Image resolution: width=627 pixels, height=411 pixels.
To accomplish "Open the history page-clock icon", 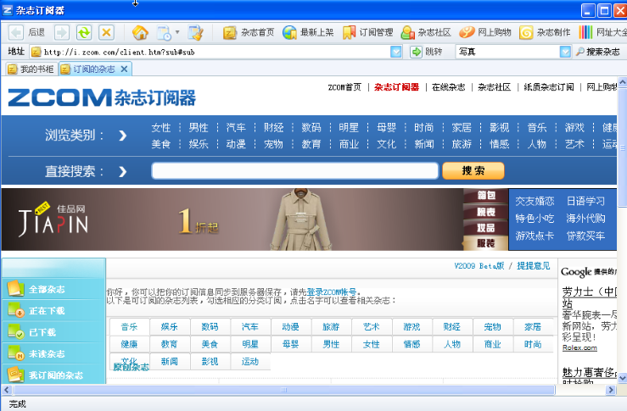I will (164, 33).
